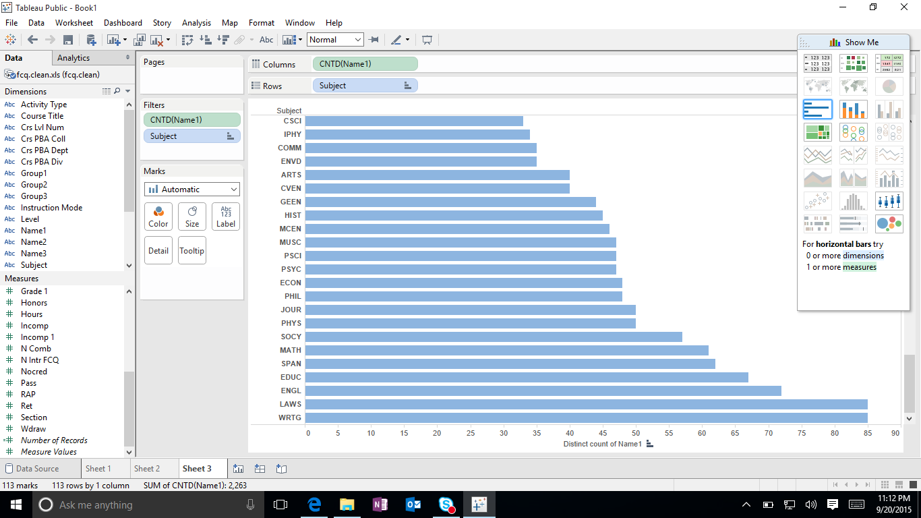The width and height of the screenshot is (921, 518).
Task: Toggle Fix Axes pin icon in toolbar
Action: (x=374, y=40)
